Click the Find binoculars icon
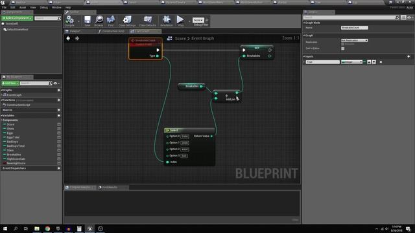The width and height of the screenshot is (415, 233). (111, 20)
